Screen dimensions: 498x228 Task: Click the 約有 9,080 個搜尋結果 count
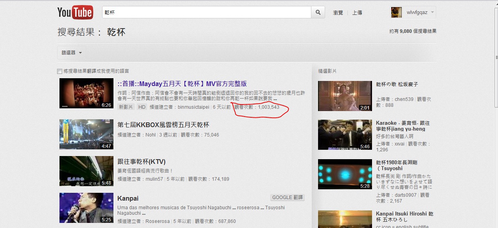click(413, 31)
